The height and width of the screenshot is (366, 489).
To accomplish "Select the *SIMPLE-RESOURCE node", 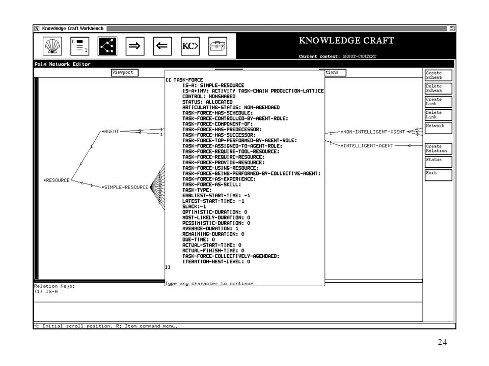I will pos(125,187).
